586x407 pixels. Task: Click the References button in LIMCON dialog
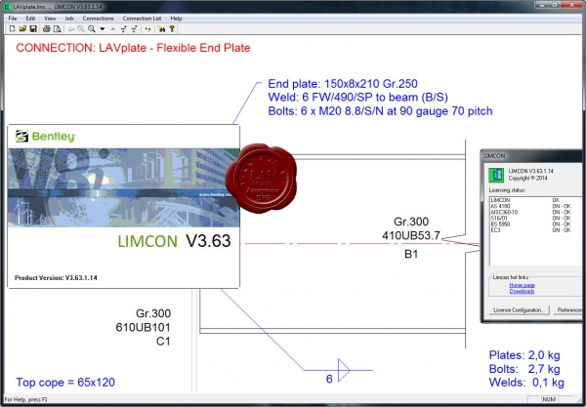pos(569,310)
